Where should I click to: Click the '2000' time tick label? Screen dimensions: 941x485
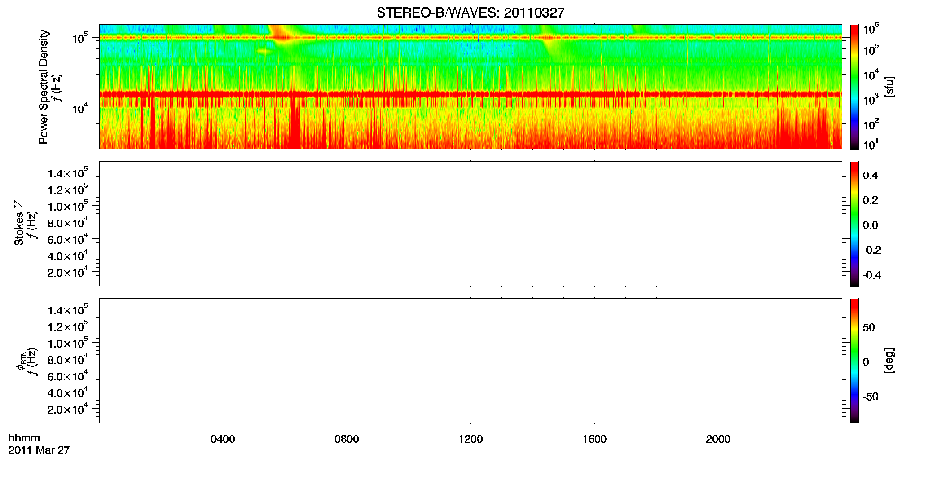click(718, 439)
